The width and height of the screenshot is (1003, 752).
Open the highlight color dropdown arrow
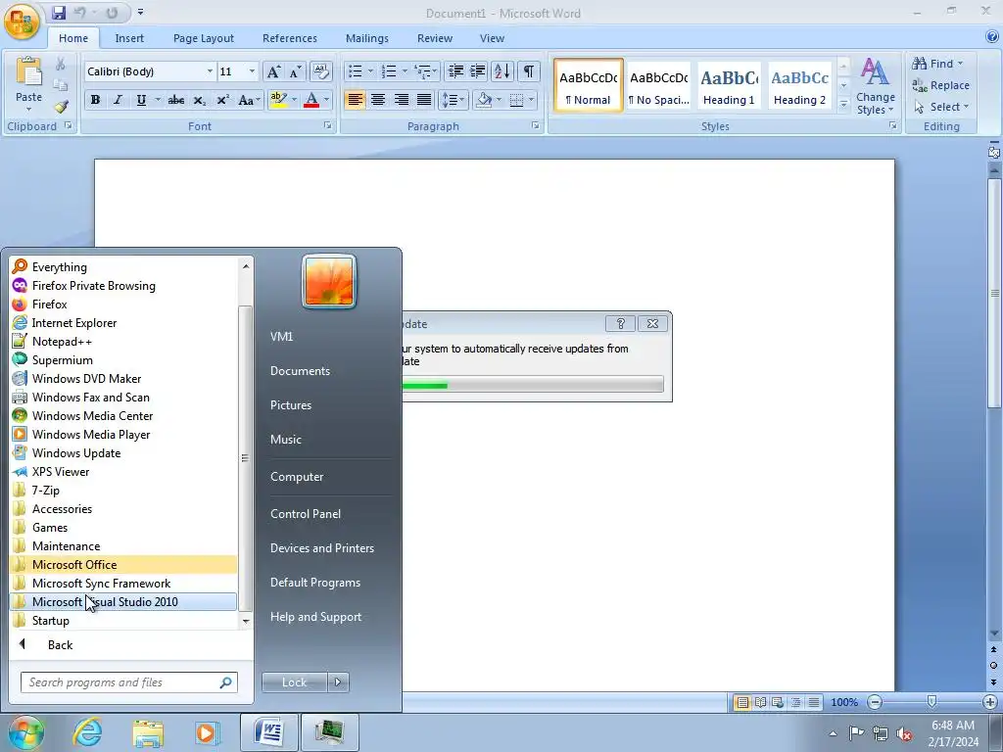[x=294, y=100]
